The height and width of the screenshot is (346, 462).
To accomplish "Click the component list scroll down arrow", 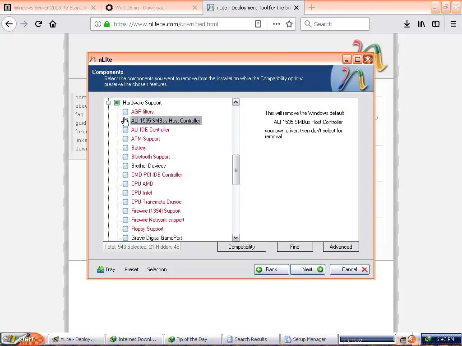I will (x=236, y=237).
